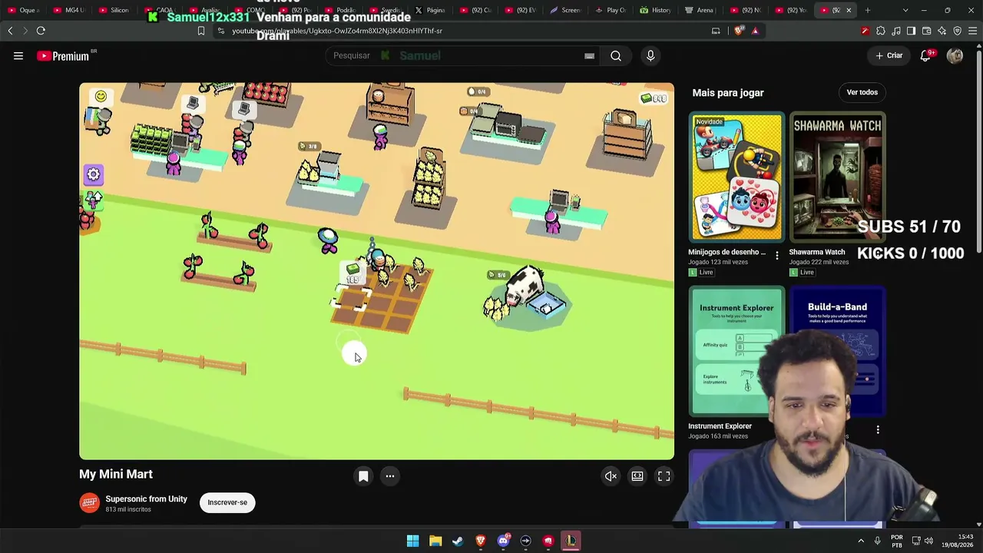Screen dimensions: 983x553
Task: Go to the YouTube Premium home logo
Action: point(63,56)
